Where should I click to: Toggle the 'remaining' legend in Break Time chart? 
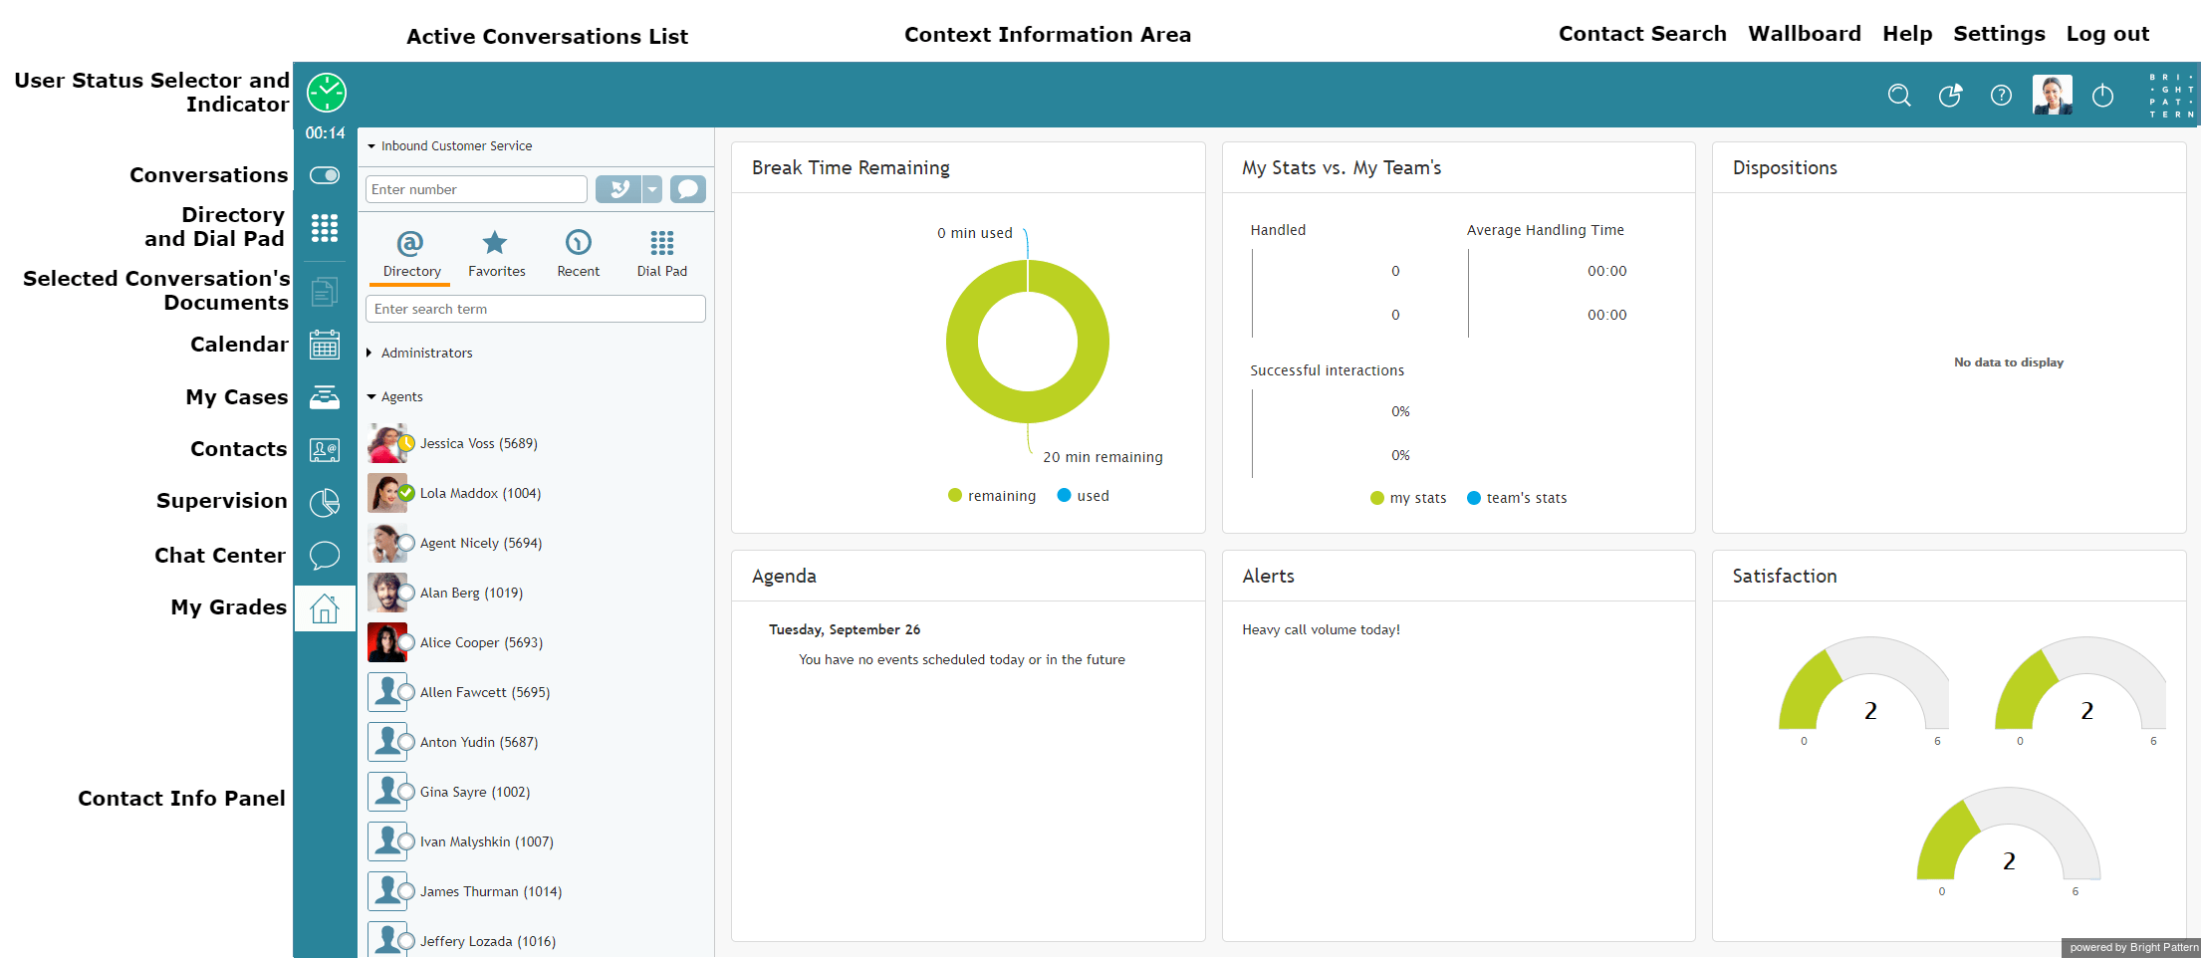pos(992,496)
